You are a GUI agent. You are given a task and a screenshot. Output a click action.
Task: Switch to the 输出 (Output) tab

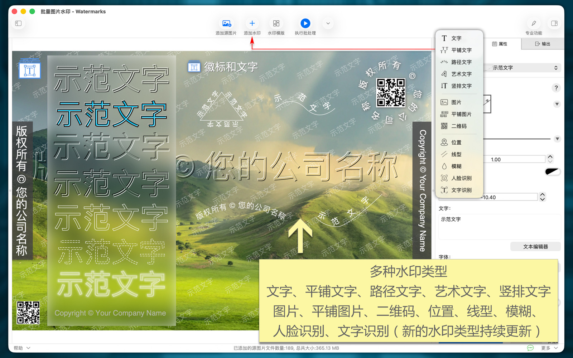(x=543, y=44)
